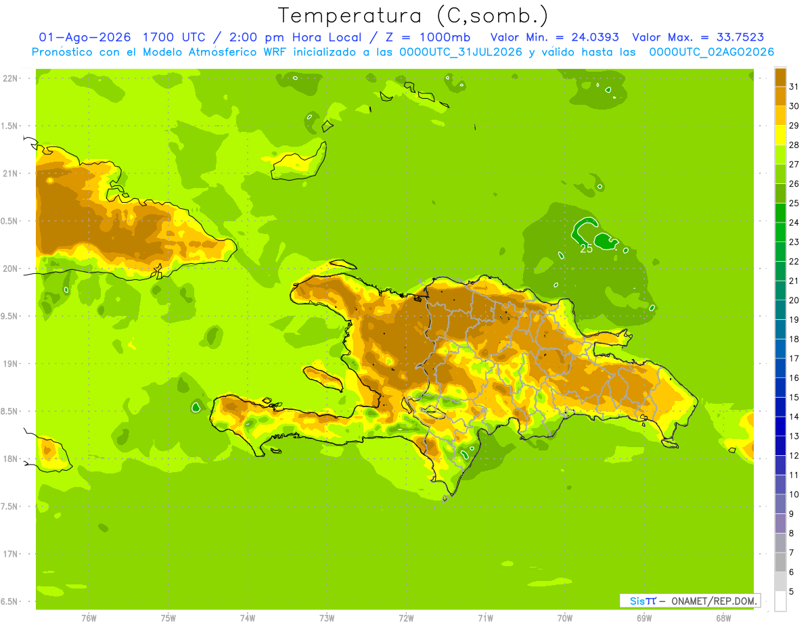Click the '7' color scale label

point(792,553)
